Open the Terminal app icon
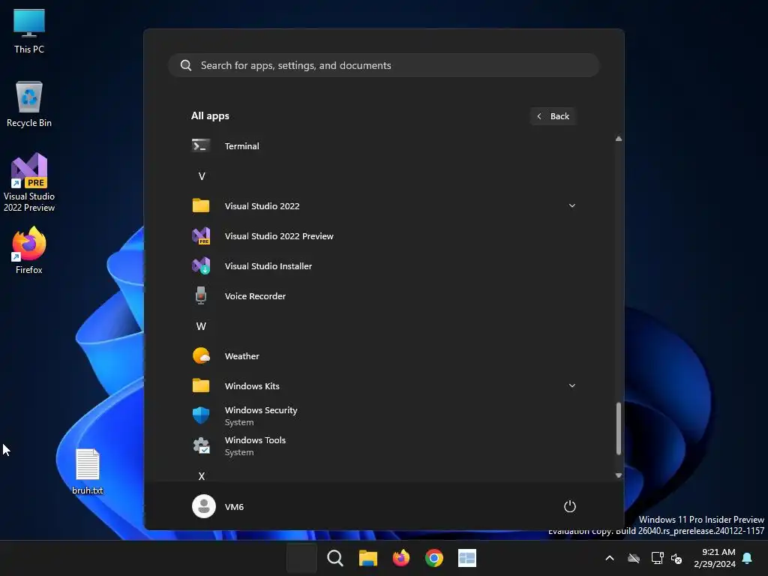 tap(201, 146)
